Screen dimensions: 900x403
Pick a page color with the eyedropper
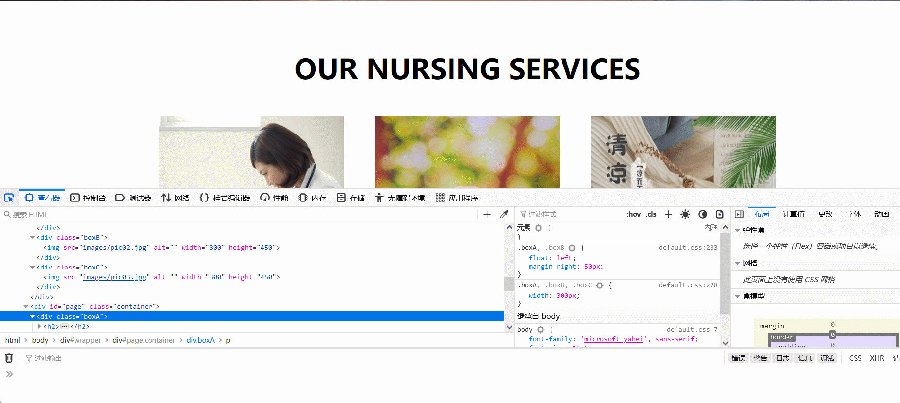click(504, 214)
